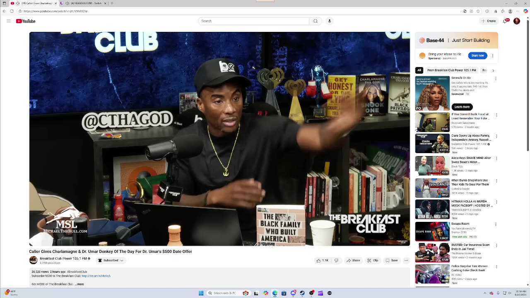Open browser profile icon in toolbar
This screenshot has width=530, height=298.
(x=510, y=11)
